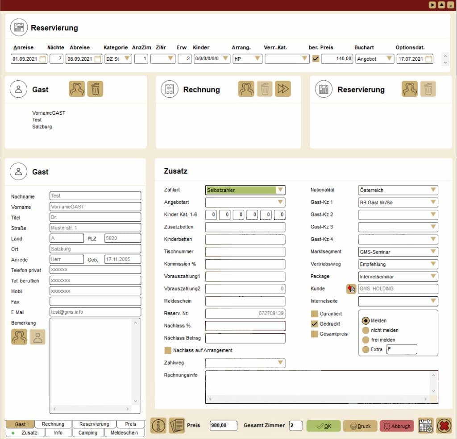
Task: Click into the Nachlass % input field
Action: 245,326
